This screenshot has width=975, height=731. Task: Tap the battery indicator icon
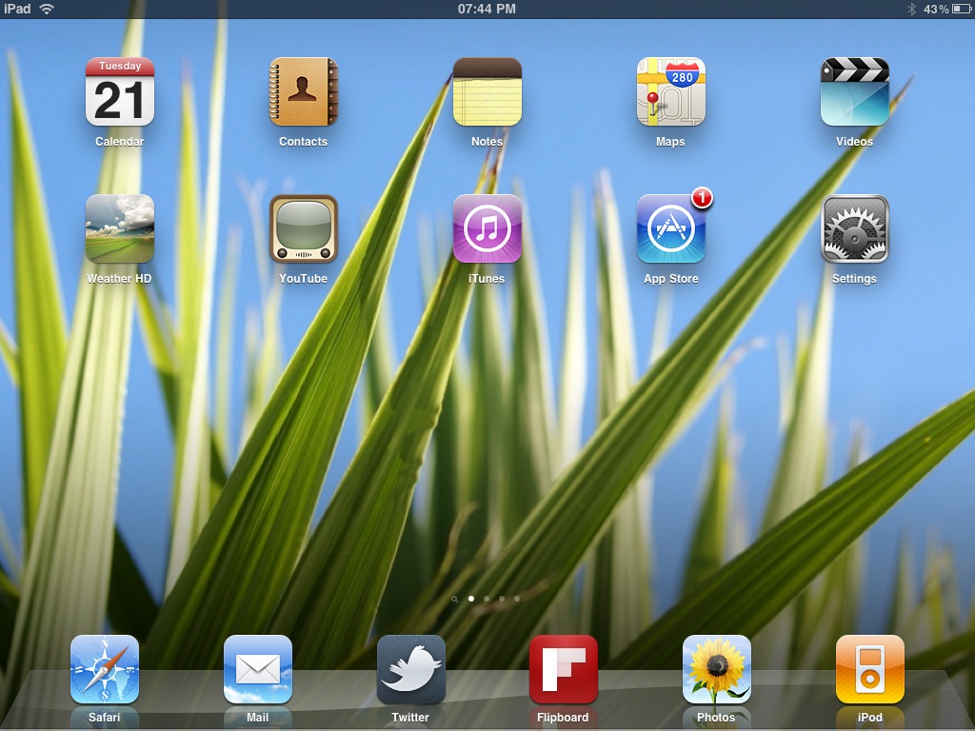[962, 9]
